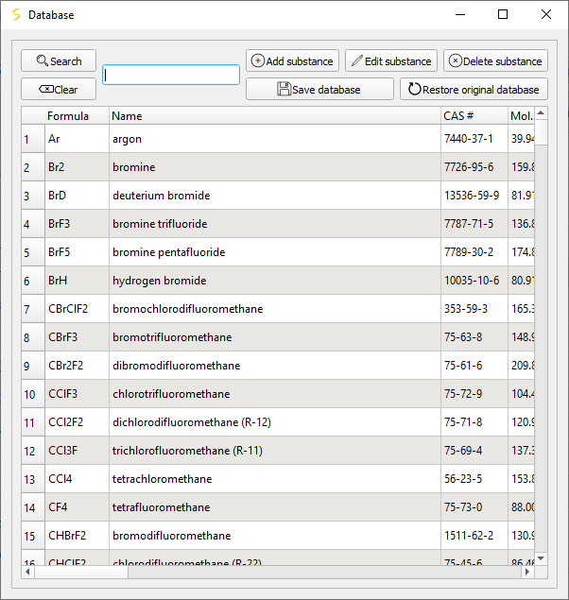Viewport: 569px width, 600px height.
Task: Click the Formula column header
Action: click(x=77, y=115)
